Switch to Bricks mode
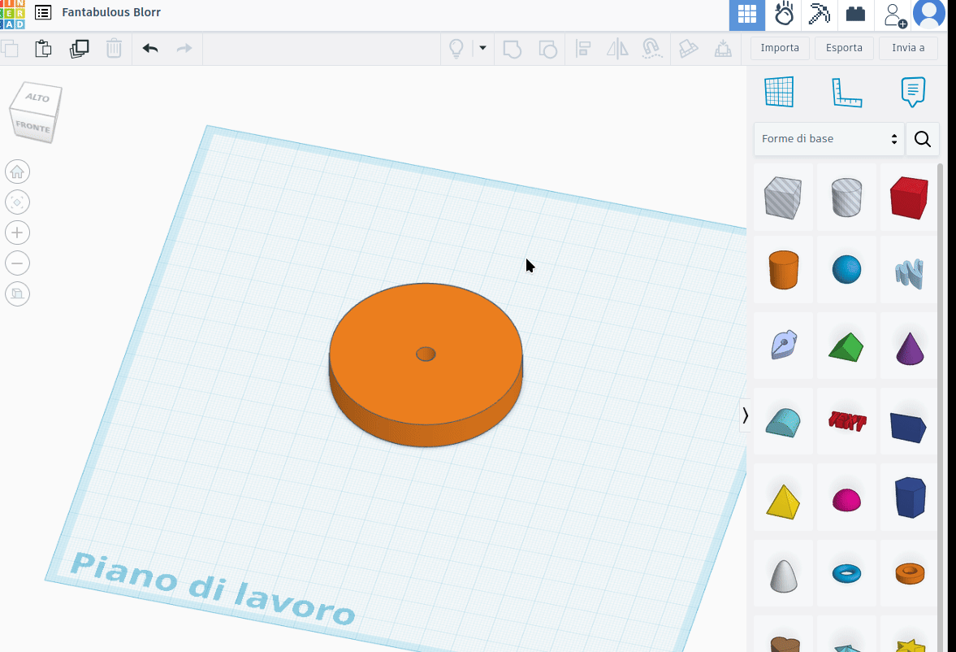Viewport: 956px width, 652px height. (x=855, y=15)
